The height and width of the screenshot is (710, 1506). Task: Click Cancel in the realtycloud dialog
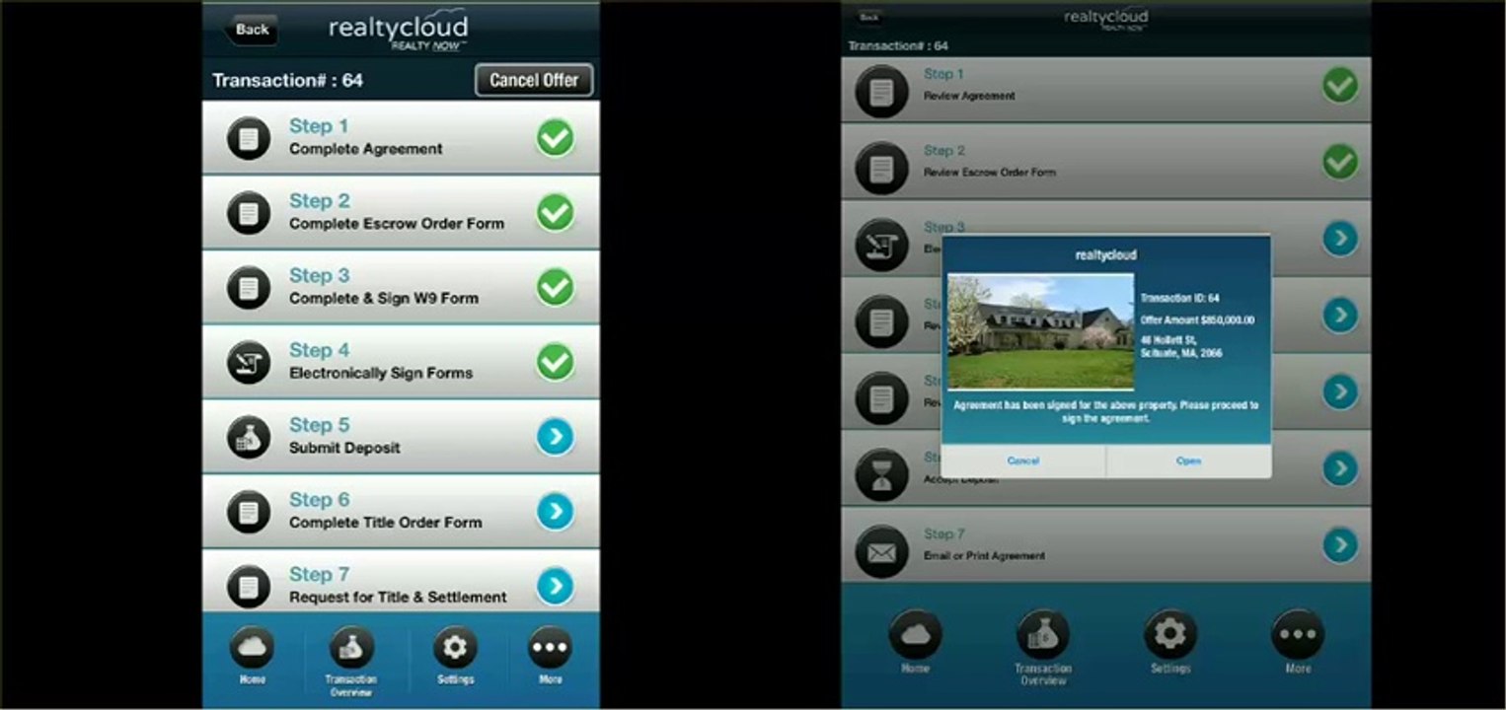click(x=1023, y=461)
